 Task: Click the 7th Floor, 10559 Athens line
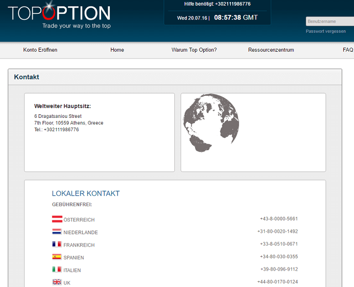(x=69, y=123)
